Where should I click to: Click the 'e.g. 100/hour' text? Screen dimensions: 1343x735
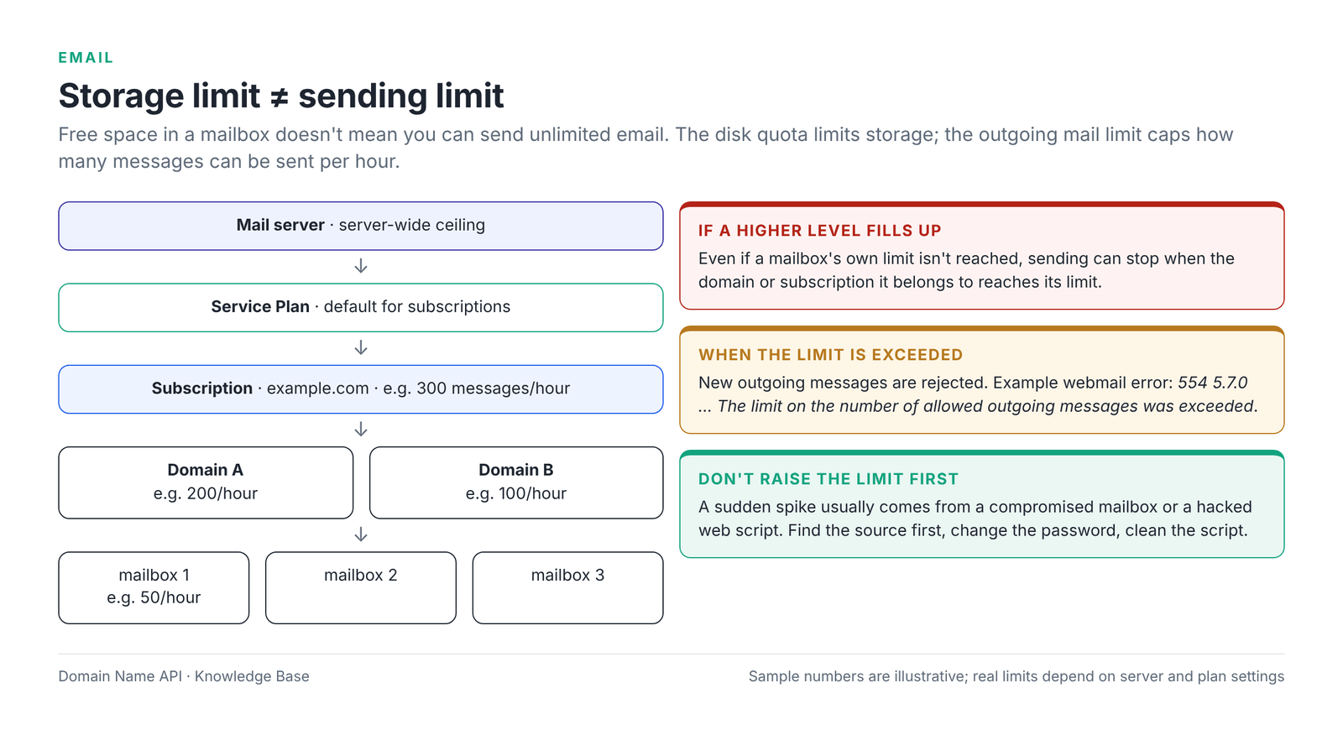coord(516,493)
